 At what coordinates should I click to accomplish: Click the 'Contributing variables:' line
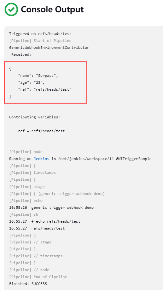[x=35, y=117]
